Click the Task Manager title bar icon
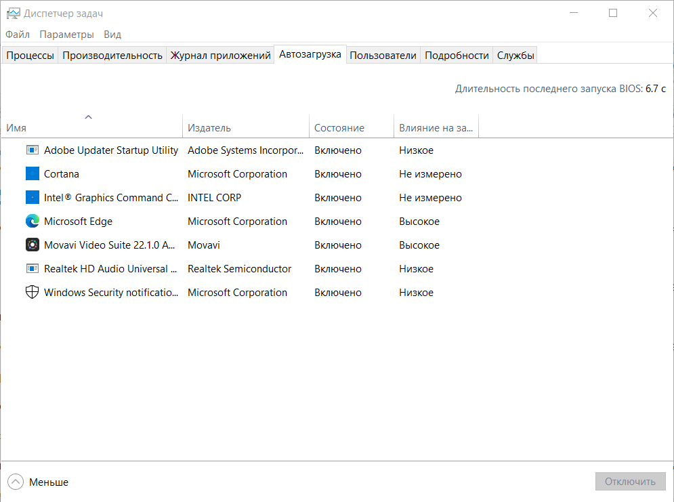The width and height of the screenshot is (674, 502). click(x=14, y=14)
